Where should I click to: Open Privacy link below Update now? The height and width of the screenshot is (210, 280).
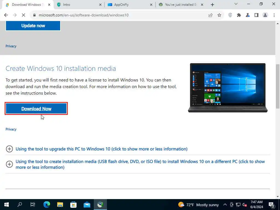(x=11, y=46)
